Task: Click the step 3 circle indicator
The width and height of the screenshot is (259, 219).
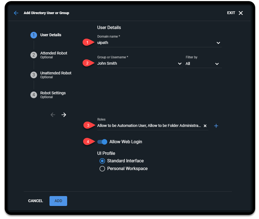Action: 33,75
